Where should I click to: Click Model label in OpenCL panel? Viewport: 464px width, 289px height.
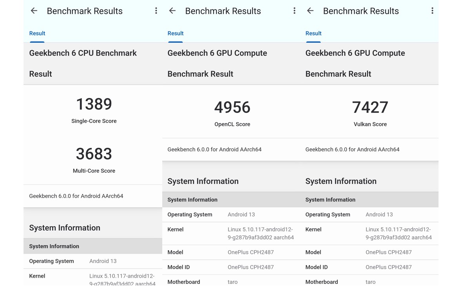[175, 252]
